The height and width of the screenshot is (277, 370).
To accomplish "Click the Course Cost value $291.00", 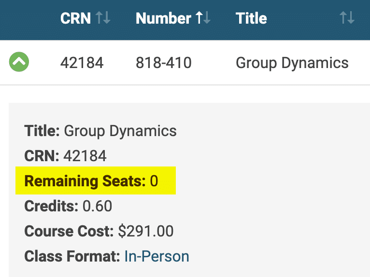I will pyautogui.click(x=145, y=231).
